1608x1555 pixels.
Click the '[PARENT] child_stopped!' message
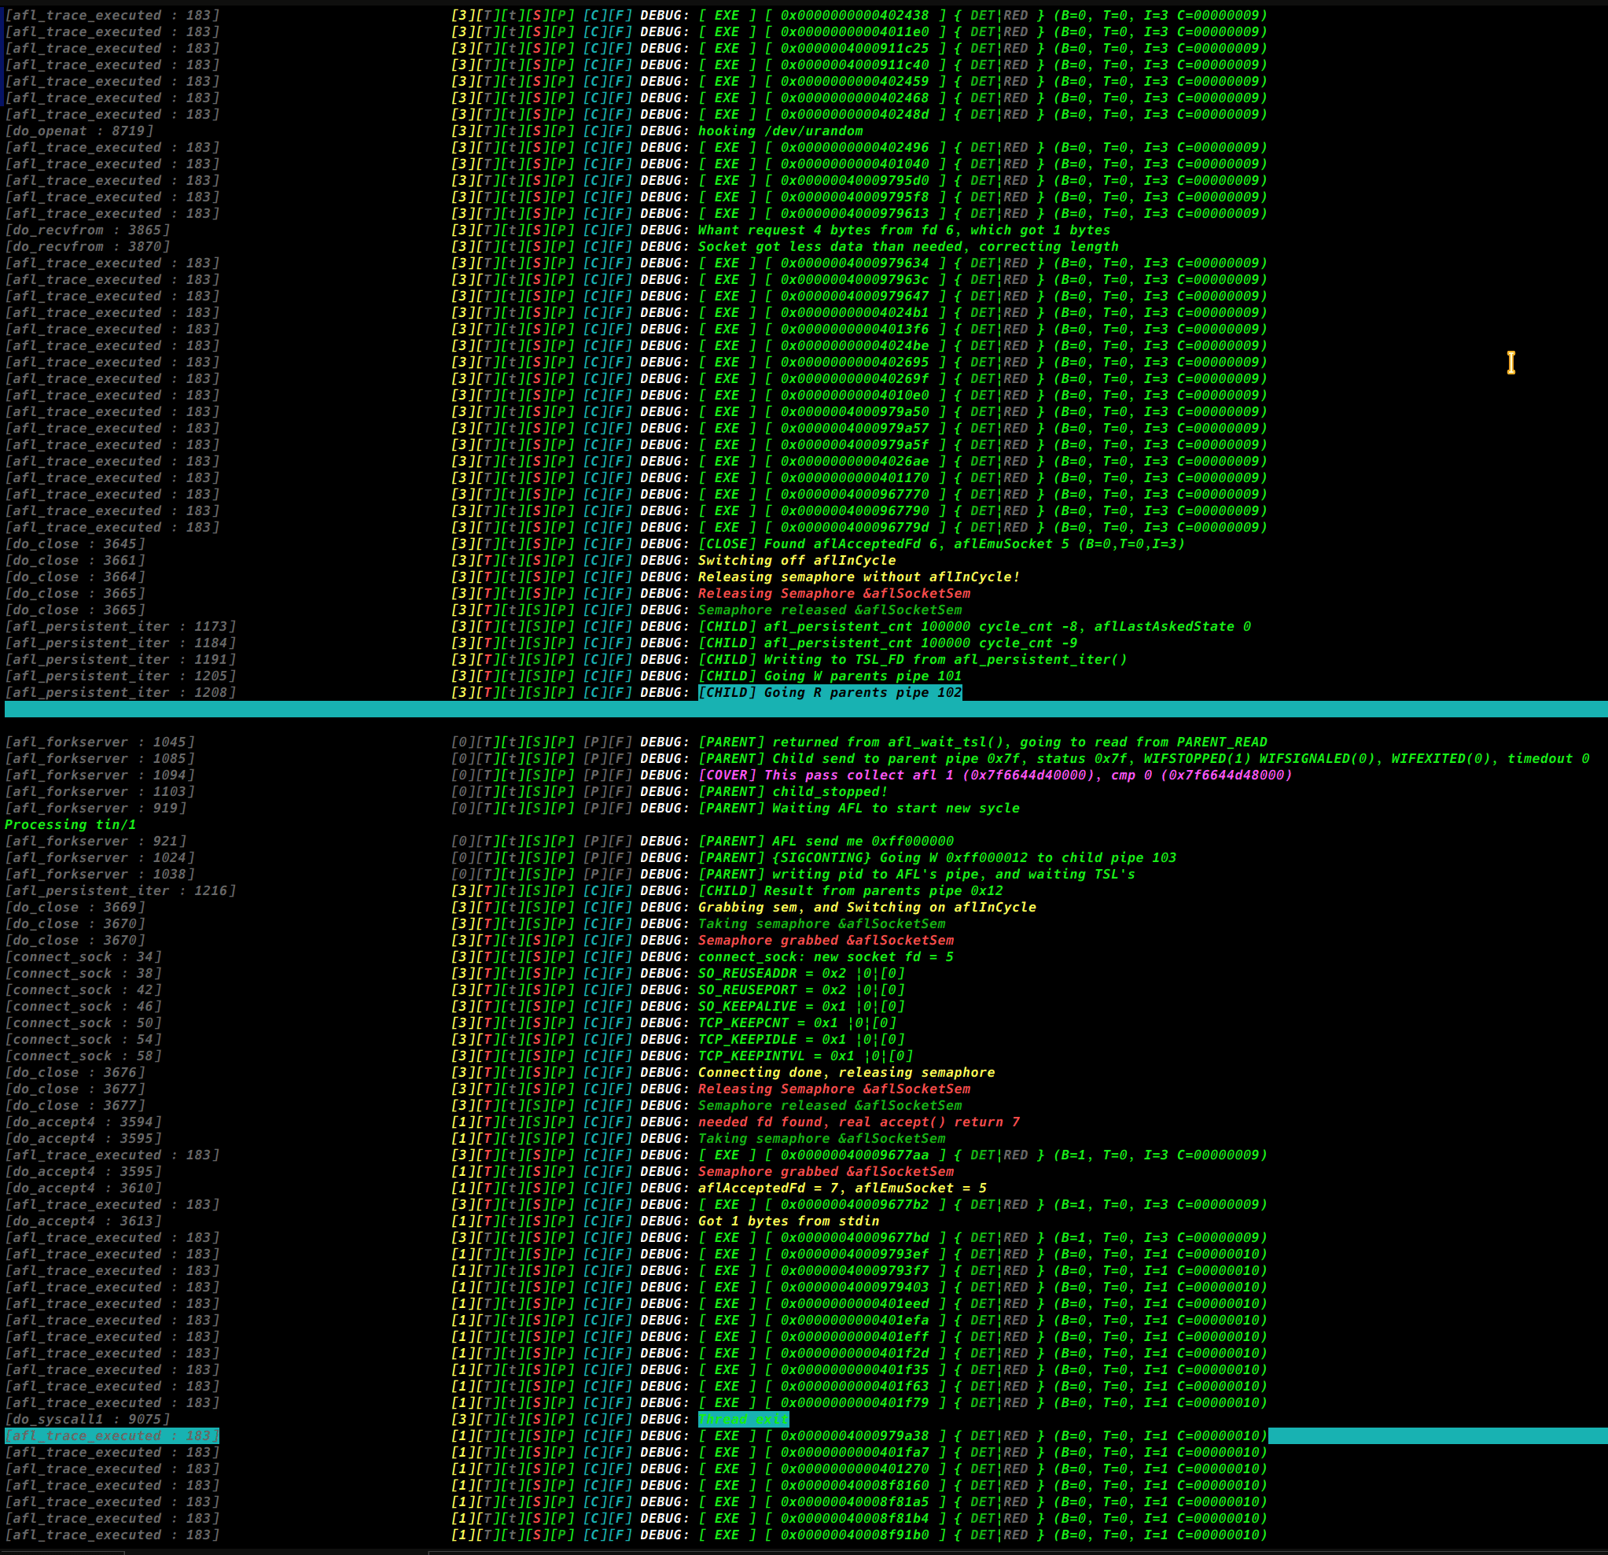coord(792,792)
